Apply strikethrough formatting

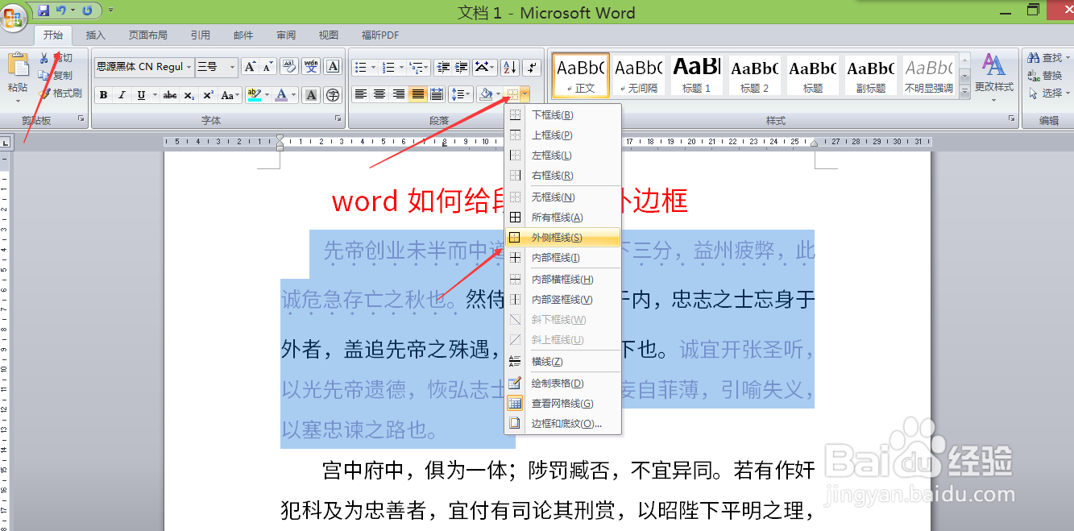click(171, 94)
